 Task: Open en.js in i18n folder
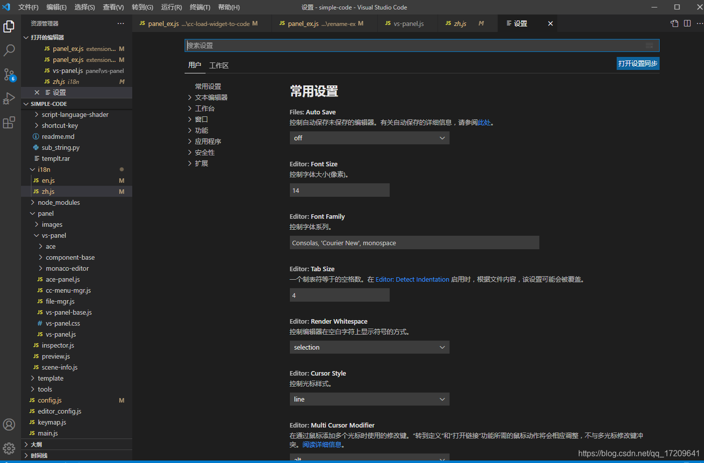click(48, 180)
